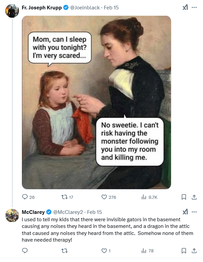Open Grok icon on Krupp's post

click(x=185, y=7)
